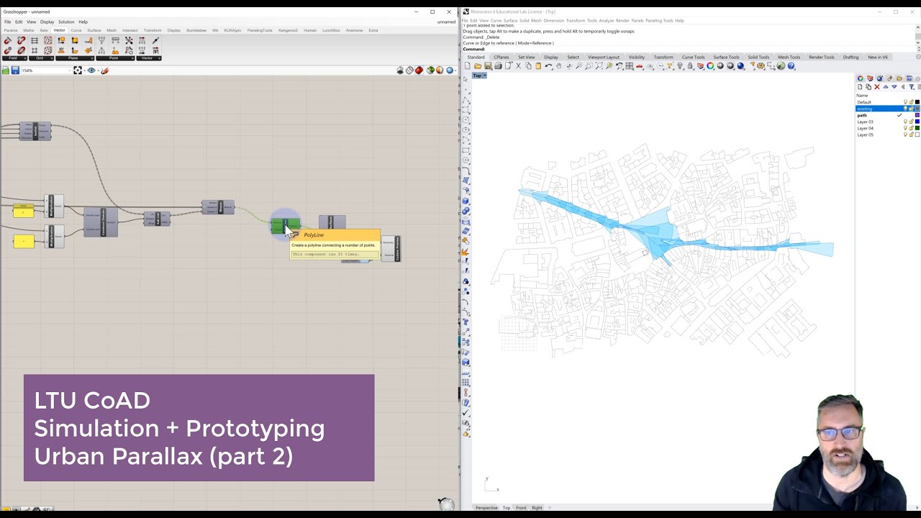Switch to Right viewport tab
The width and height of the screenshot is (921, 518).
pos(537,508)
